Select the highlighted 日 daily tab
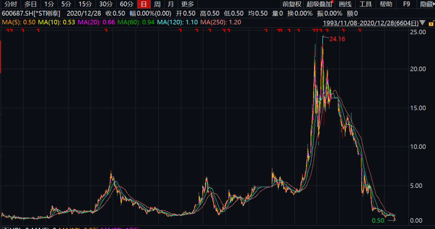 coord(144,4)
